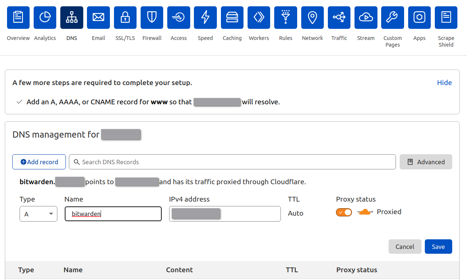The width and height of the screenshot is (467, 280).
Task: Click the Search DNS Records field
Action: 232,162
